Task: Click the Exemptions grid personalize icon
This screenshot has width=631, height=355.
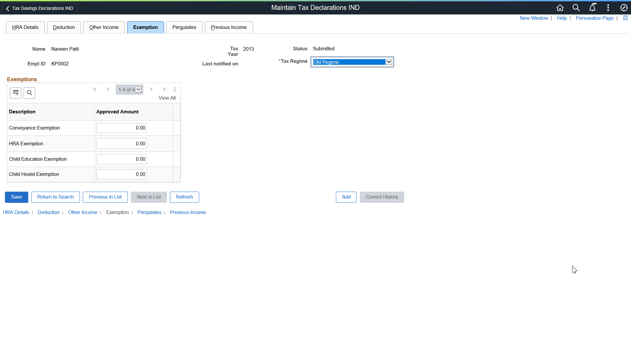Action: click(x=15, y=93)
